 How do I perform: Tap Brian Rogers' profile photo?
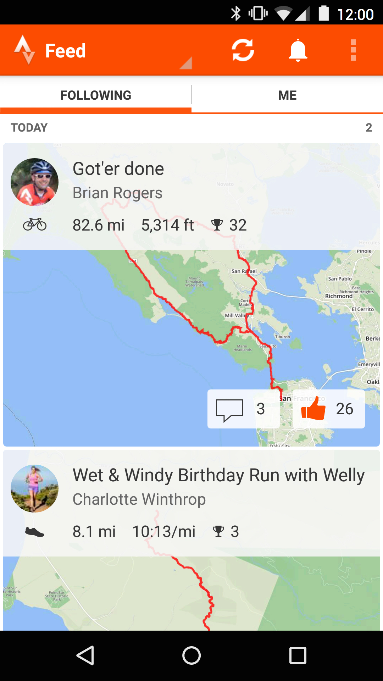35,182
